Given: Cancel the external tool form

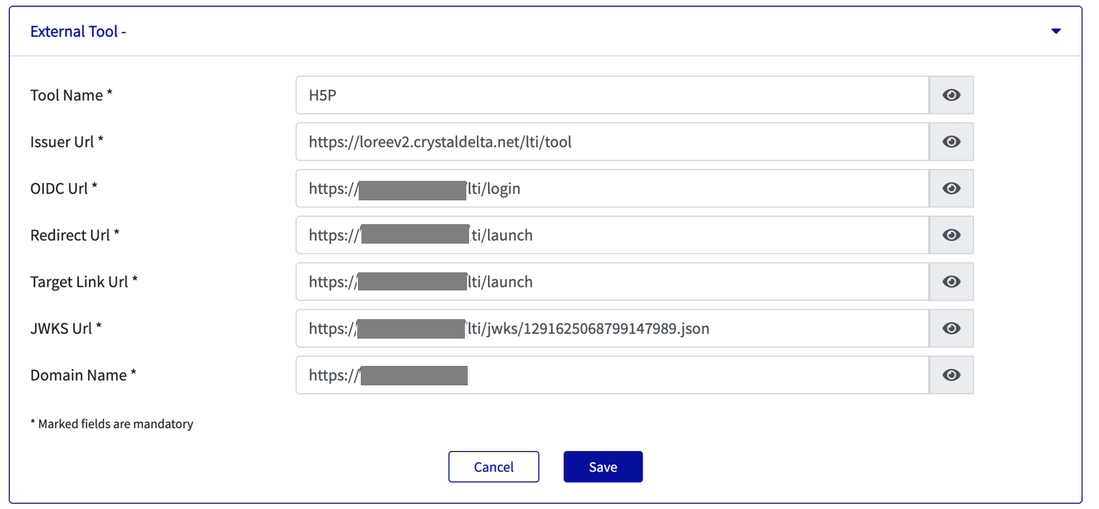Looking at the screenshot, I should click(x=494, y=466).
